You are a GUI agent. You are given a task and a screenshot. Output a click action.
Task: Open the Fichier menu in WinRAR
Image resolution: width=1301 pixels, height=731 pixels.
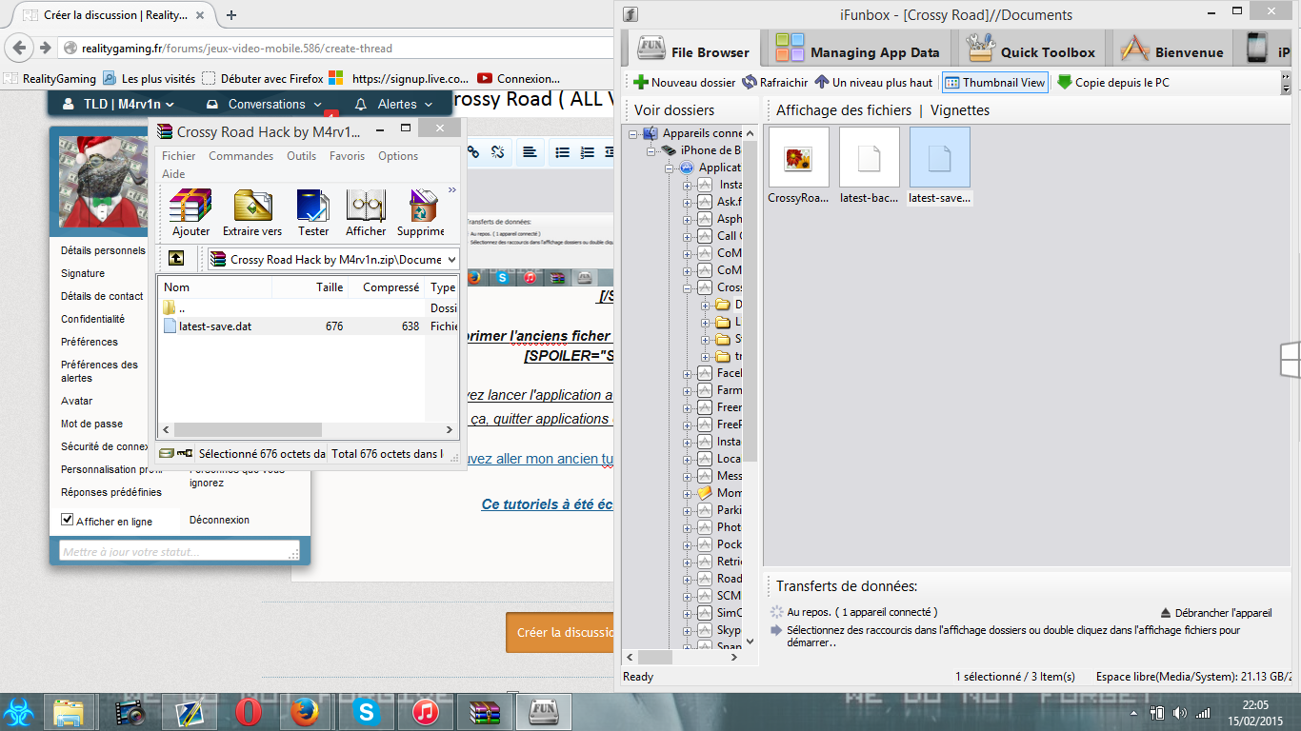coord(178,156)
